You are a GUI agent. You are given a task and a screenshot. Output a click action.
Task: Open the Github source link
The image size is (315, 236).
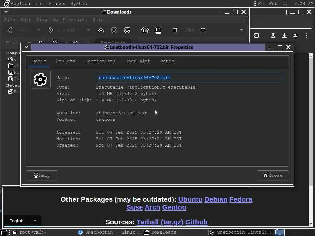[196, 222]
